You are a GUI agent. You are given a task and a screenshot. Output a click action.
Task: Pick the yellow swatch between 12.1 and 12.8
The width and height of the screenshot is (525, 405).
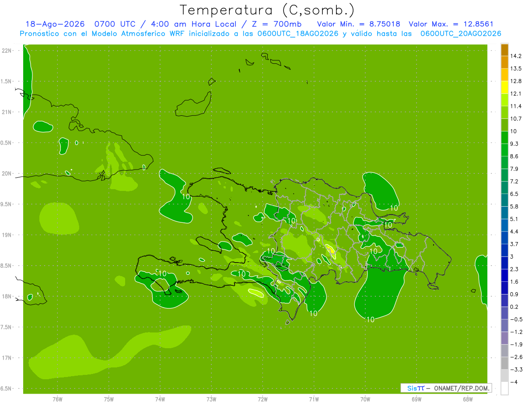coord(504,87)
